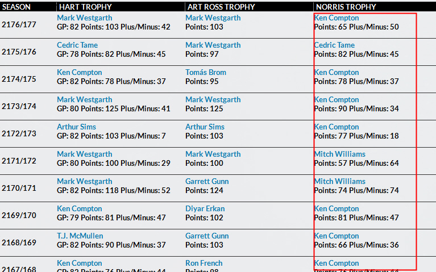The height and width of the screenshot is (272, 436).
Task: Click Mitch Williams in 2170/171 Norris Trophy
Action: pyautogui.click(x=340, y=181)
